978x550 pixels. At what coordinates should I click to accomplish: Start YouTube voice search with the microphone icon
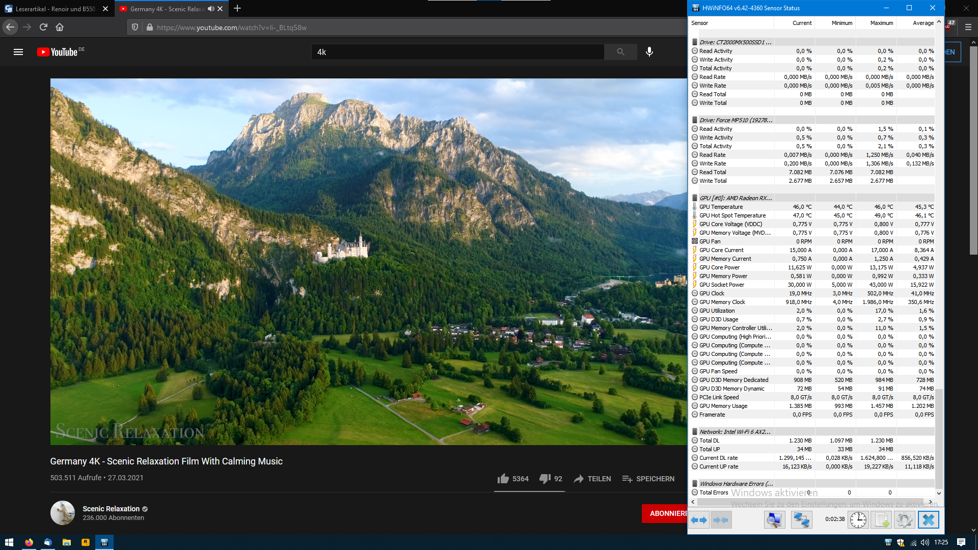click(649, 51)
